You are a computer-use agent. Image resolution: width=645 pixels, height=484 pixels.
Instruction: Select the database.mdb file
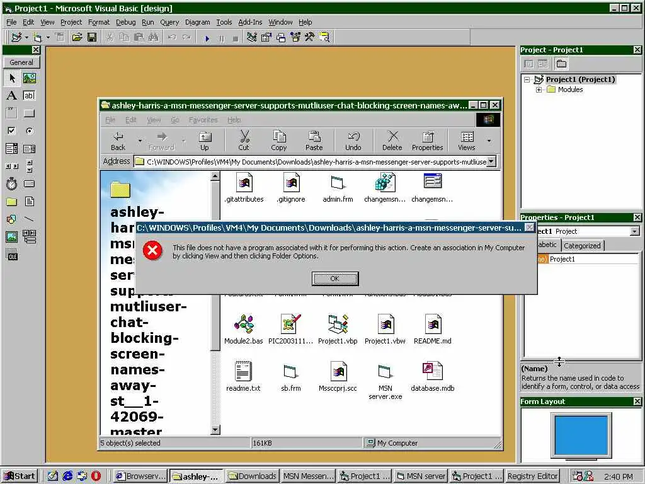[x=432, y=376]
